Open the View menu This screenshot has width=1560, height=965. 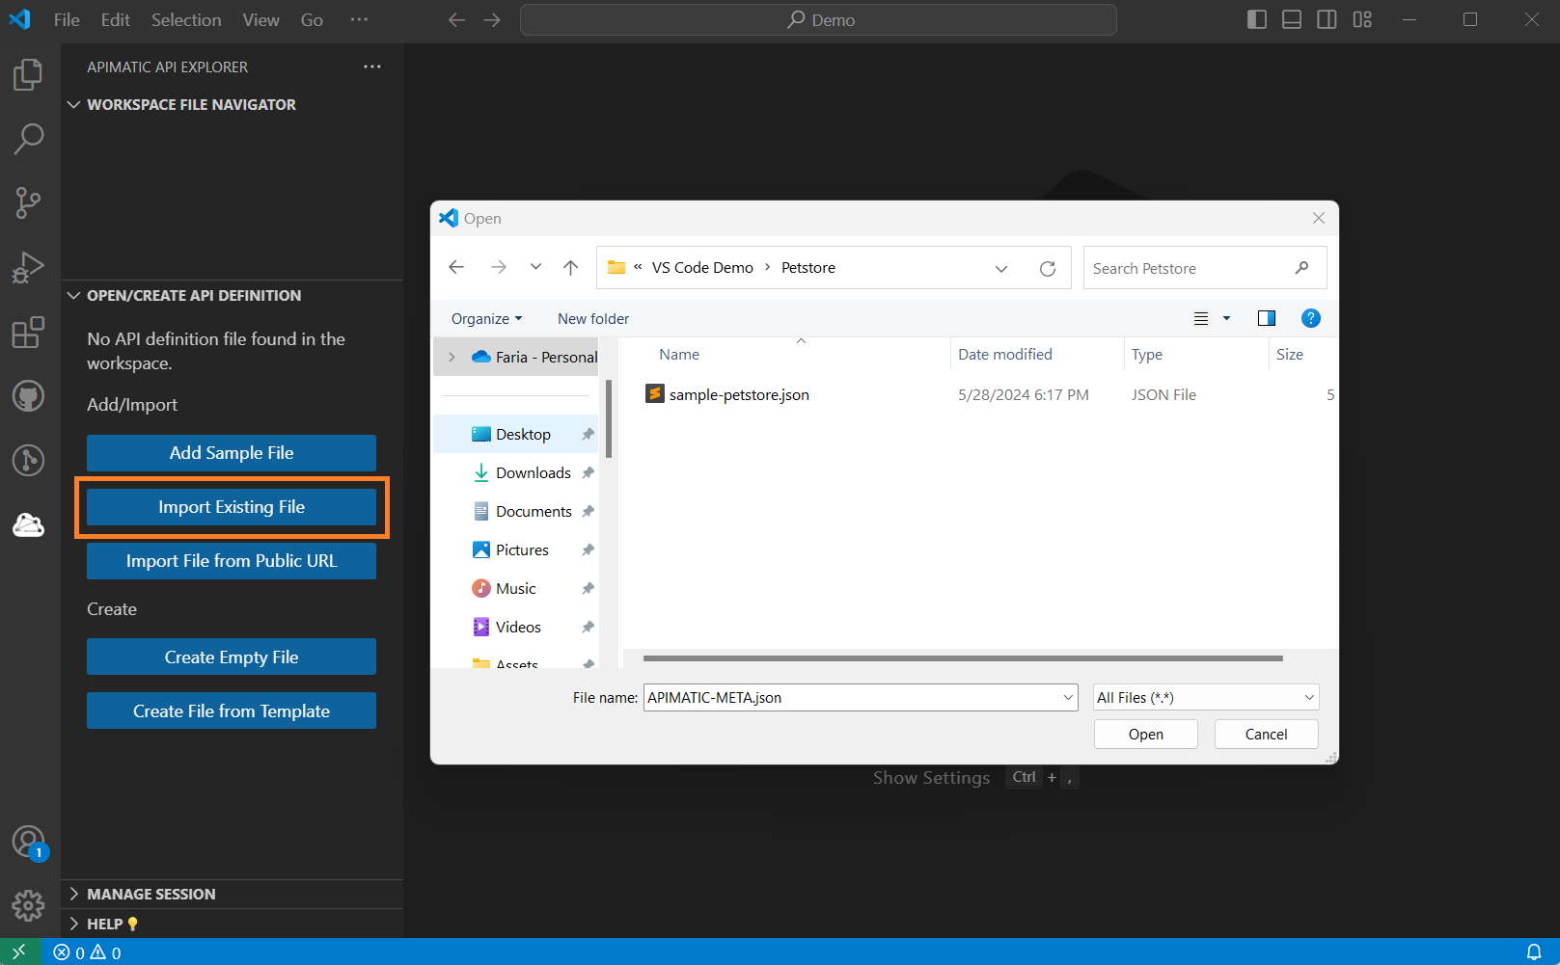coord(260,19)
